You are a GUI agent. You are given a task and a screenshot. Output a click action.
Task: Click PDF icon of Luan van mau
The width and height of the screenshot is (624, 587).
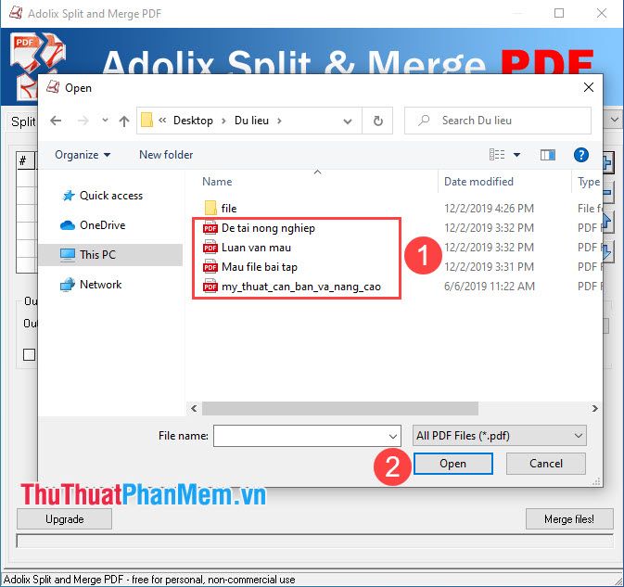pos(210,248)
